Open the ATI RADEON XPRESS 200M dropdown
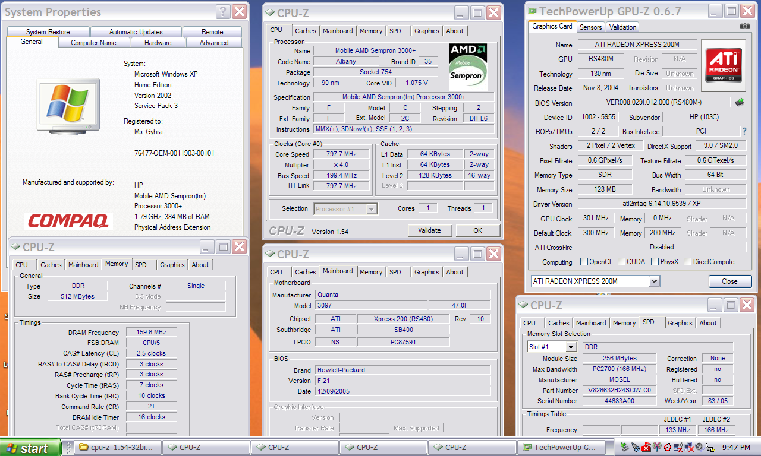The width and height of the screenshot is (761, 456). pyautogui.click(x=654, y=281)
